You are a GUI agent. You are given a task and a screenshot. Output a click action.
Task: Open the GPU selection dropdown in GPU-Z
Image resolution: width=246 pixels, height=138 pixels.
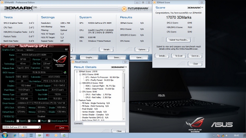pos(22,127)
